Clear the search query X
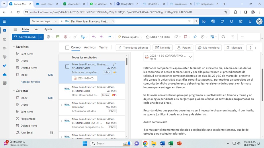This screenshot has width=264, height=148. (x=113, y=21)
